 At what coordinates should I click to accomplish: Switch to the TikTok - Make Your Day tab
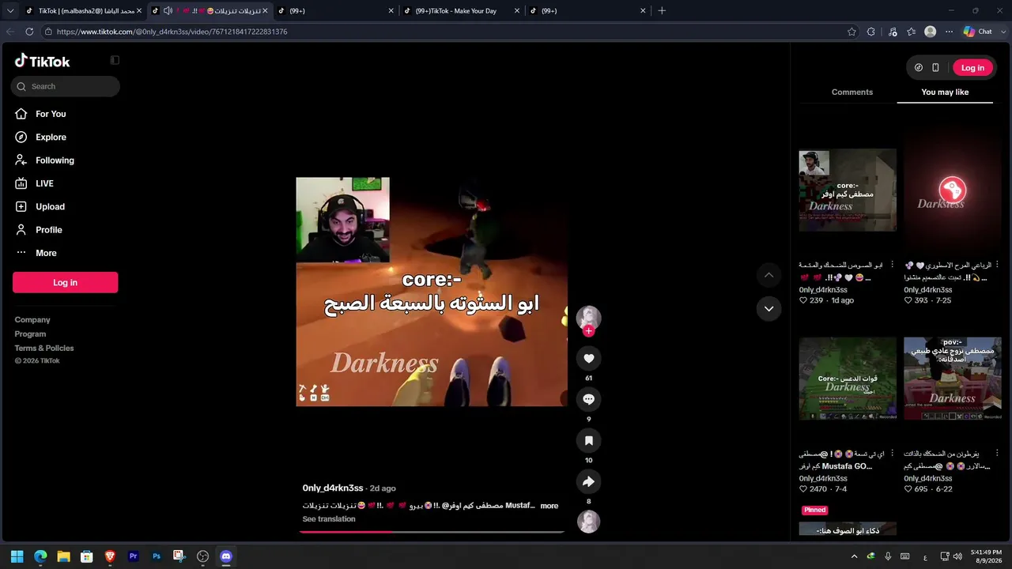462,11
